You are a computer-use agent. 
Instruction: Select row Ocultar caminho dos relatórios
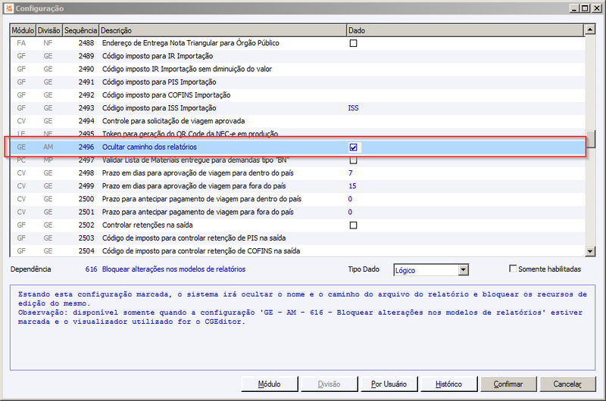[298, 147]
